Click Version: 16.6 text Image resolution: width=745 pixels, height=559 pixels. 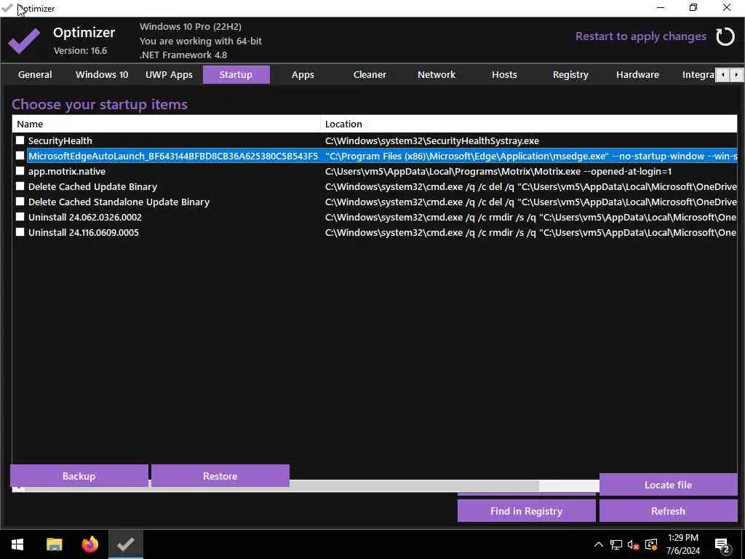pos(80,50)
